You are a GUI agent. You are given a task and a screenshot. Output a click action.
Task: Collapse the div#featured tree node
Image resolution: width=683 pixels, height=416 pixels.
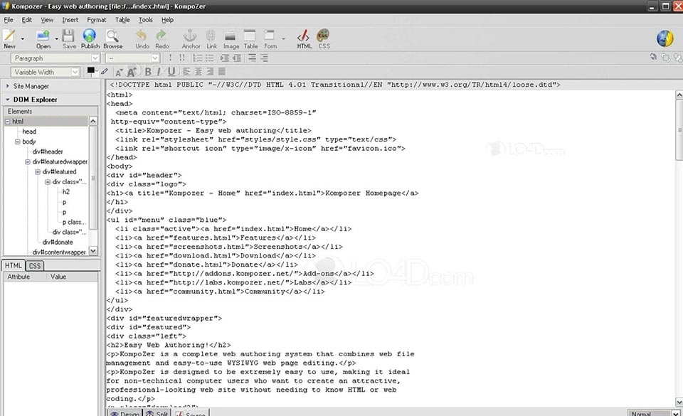38,171
